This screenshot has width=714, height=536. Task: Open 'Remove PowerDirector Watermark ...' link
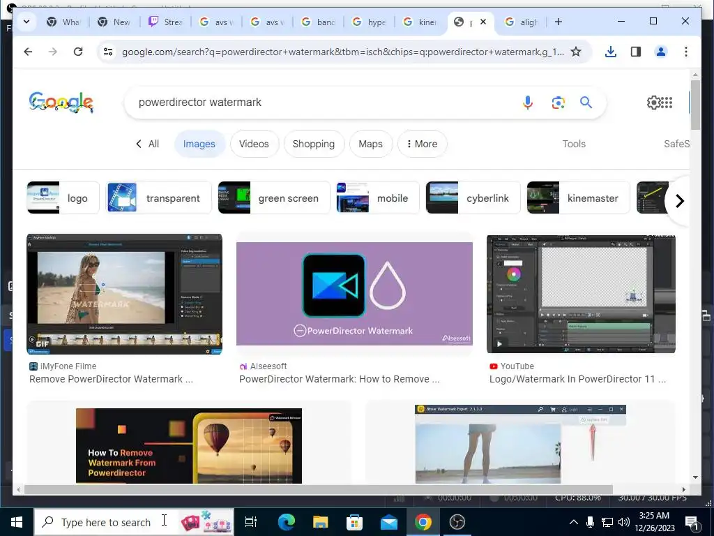[111, 379]
